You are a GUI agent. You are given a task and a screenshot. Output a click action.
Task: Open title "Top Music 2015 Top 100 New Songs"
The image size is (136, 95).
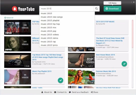pos(48,57)
